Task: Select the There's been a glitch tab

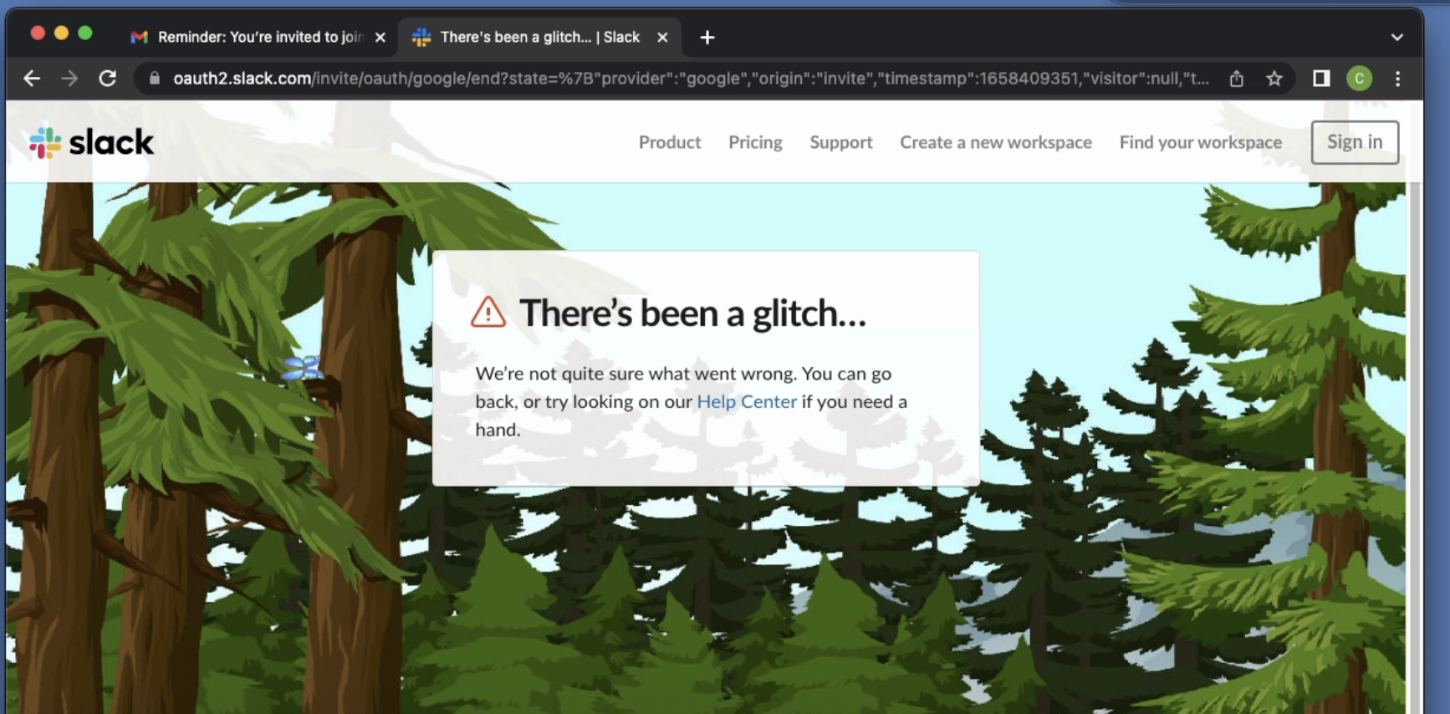Action: [x=539, y=37]
